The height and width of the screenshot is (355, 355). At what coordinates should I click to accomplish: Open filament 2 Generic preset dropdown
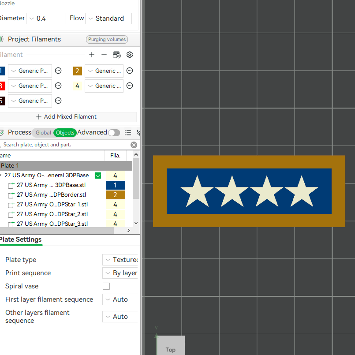pos(104,71)
